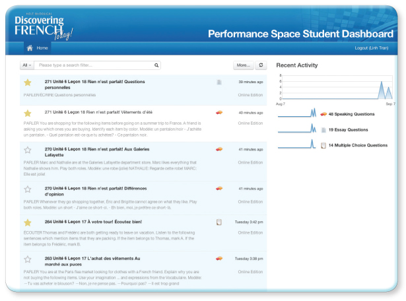Click essay icon on Questions personnelles row
The image size is (406, 301).
(x=219, y=83)
